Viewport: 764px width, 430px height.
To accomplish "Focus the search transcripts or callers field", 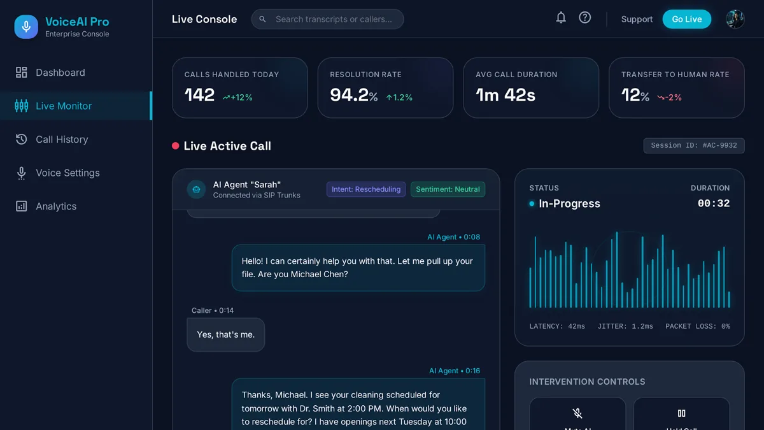I will click(328, 19).
